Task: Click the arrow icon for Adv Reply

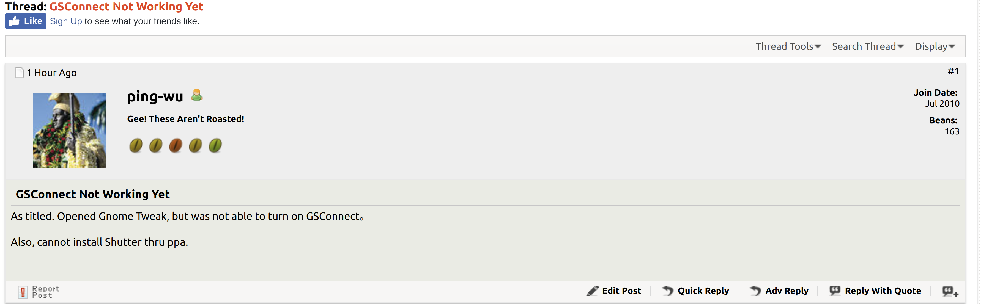Action: [x=755, y=291]
